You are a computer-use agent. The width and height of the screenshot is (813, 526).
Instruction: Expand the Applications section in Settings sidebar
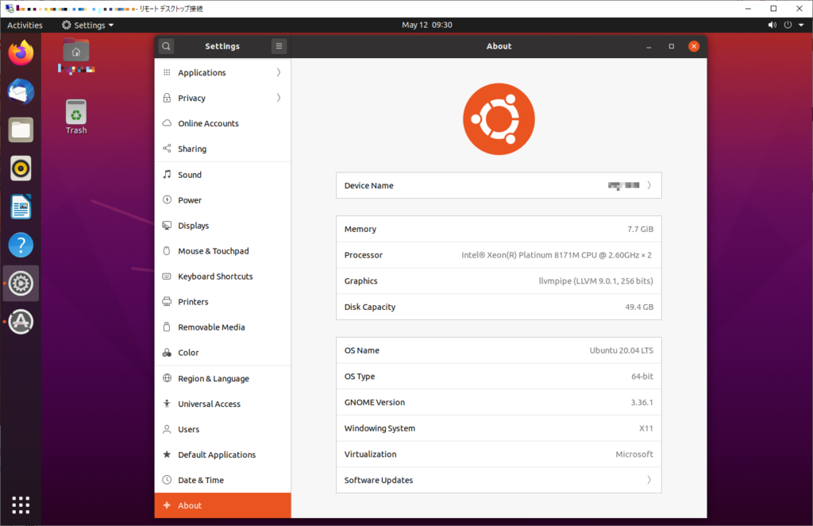click(x=222, y=72)
